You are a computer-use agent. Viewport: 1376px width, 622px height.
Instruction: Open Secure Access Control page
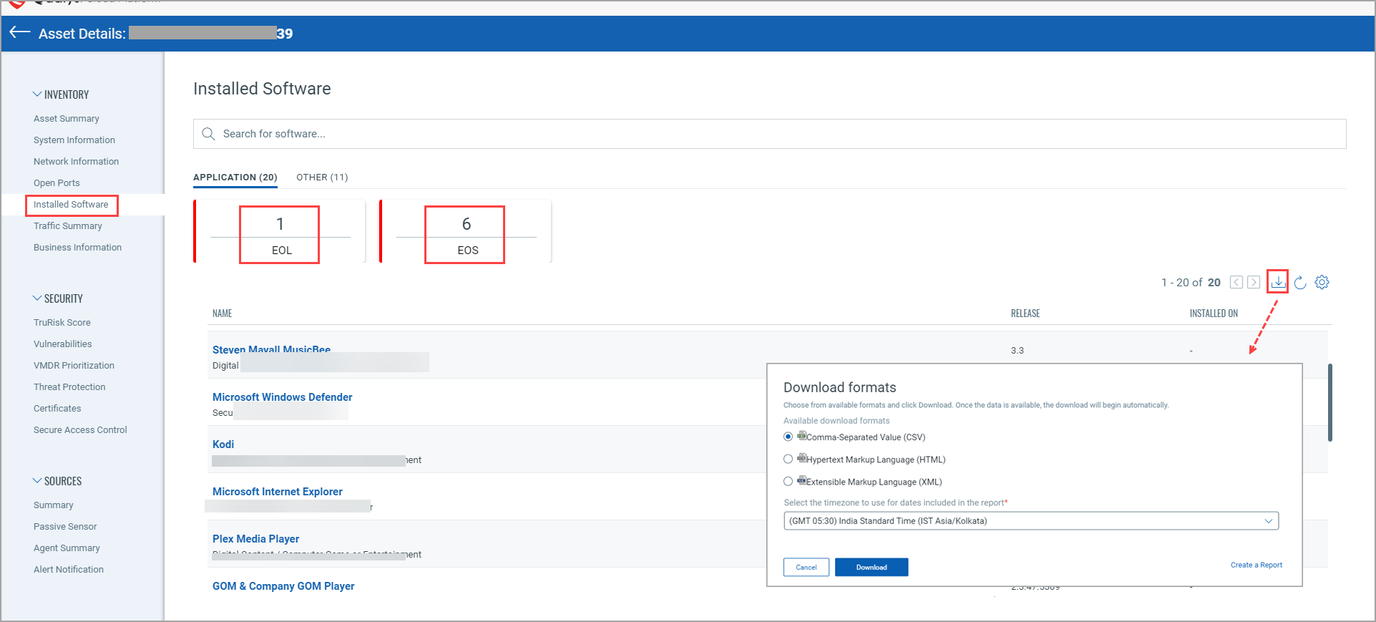(80, 430)
